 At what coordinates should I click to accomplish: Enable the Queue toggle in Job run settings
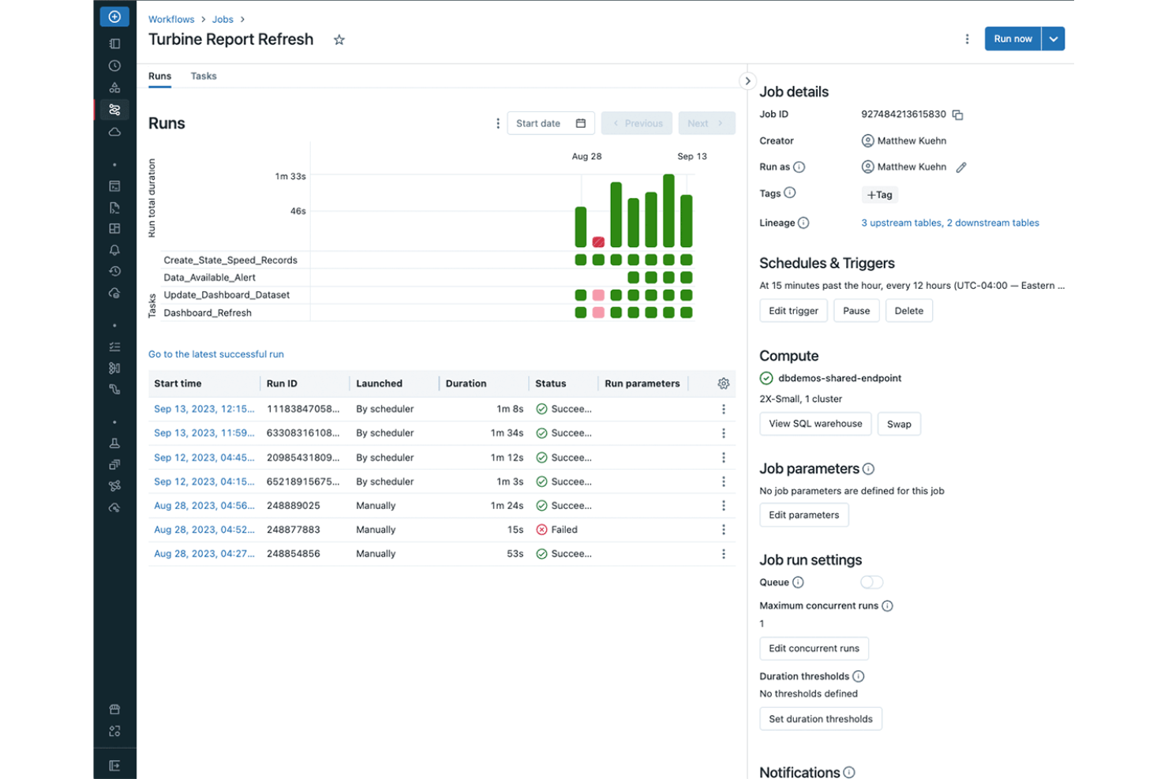(x=871, y=582)
